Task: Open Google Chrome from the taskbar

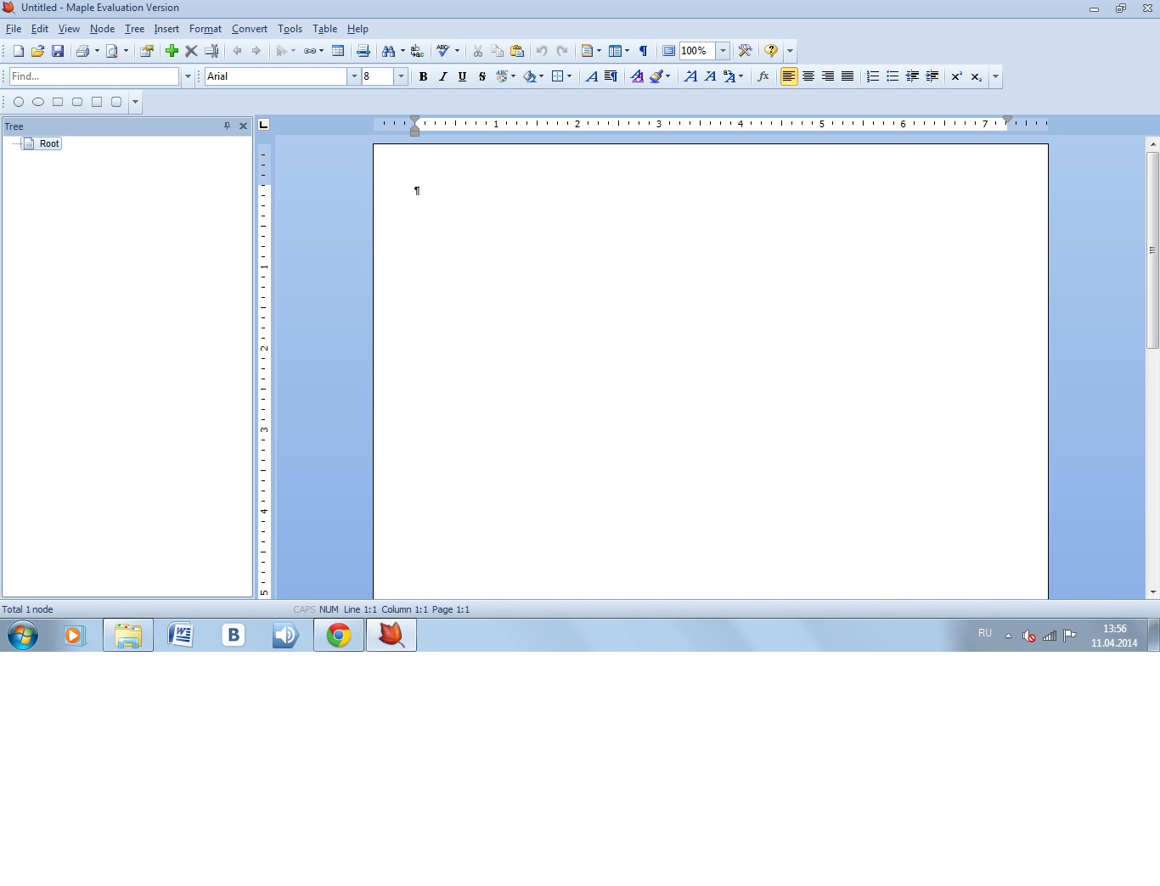Action: click(339, 635)
